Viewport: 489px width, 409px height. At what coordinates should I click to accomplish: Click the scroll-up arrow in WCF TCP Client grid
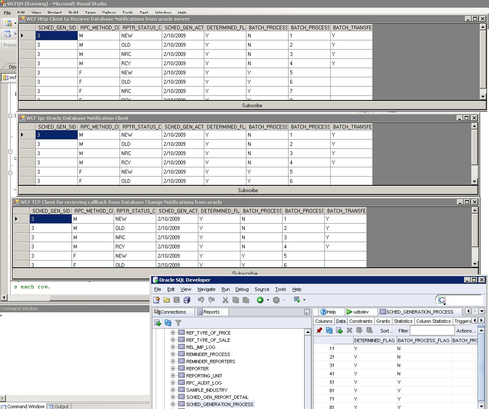[475, 211]
